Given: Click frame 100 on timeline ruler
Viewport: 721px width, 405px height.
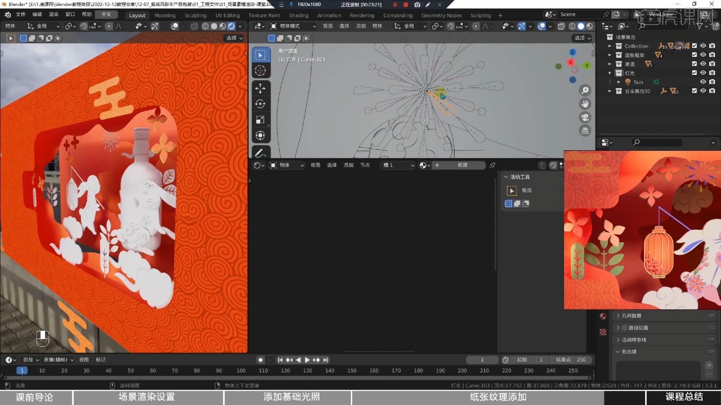Looking at the screenshot, I should [x=241, y=370].
